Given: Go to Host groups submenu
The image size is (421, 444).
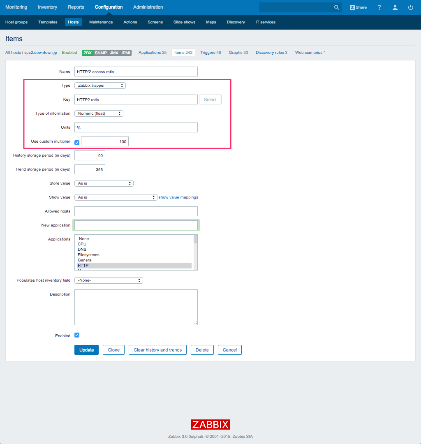Looking at the screenshot, I should point(16,22).
